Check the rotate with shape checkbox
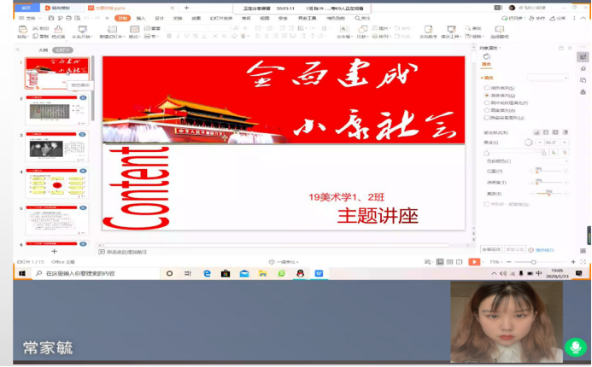Viewport: 592px width, 367px height. tap(487, 204)
